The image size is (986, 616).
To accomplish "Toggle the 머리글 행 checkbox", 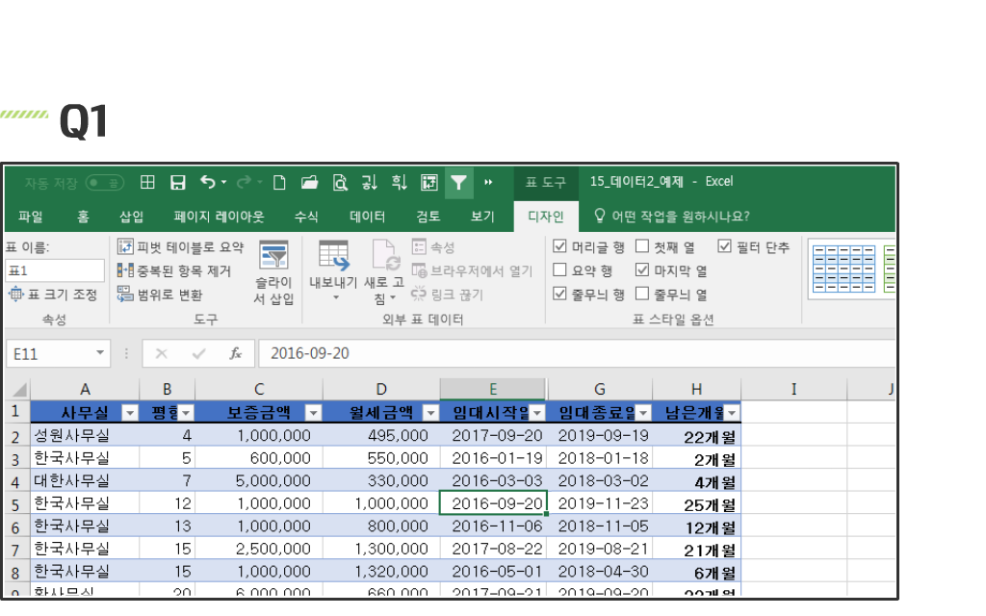I will pyautogui.click(x=559, y=246).
